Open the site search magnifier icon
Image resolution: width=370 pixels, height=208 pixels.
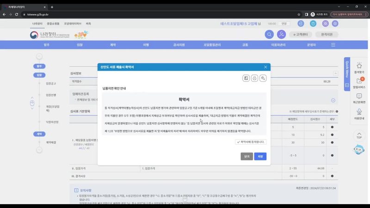point(269,34)
